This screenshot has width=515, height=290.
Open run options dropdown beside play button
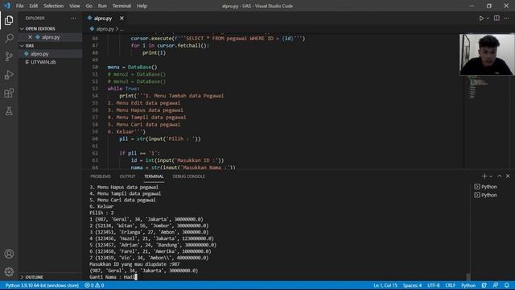(x=488, y=19)
